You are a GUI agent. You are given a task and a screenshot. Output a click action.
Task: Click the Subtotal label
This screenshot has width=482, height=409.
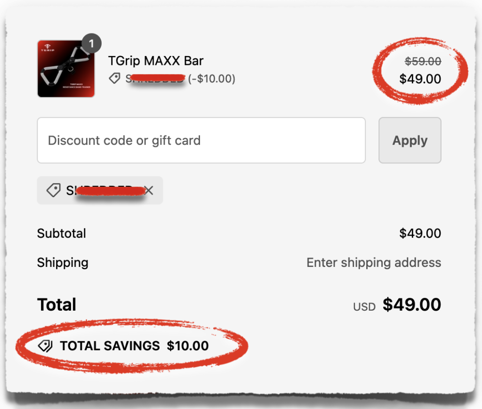pyautogui.click(x=62, y=233)
